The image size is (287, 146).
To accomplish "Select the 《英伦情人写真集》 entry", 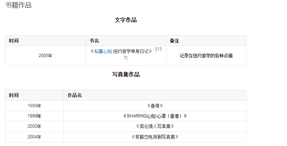I will pyautogui.click(x=155, y=126).
